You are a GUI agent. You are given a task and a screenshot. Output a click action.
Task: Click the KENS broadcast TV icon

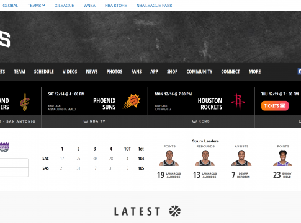(x=194, y=121)
